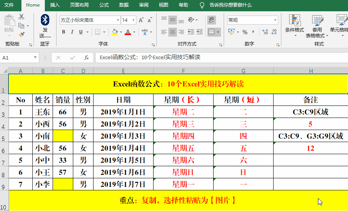The width and height of the screenshot is (348, 211).
Task: Toggle italic formatting
Action: point(72,32)
